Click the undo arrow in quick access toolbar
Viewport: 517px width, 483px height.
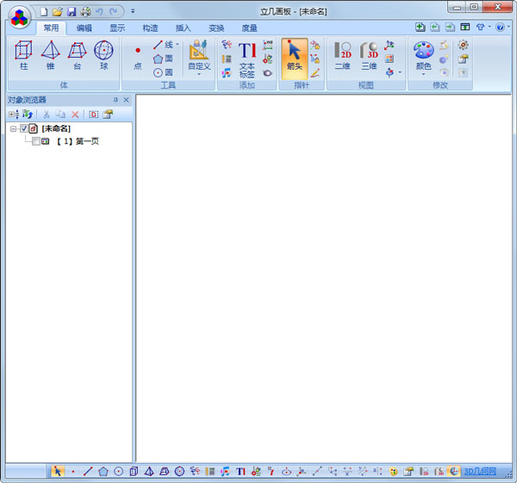coord(99,12)
